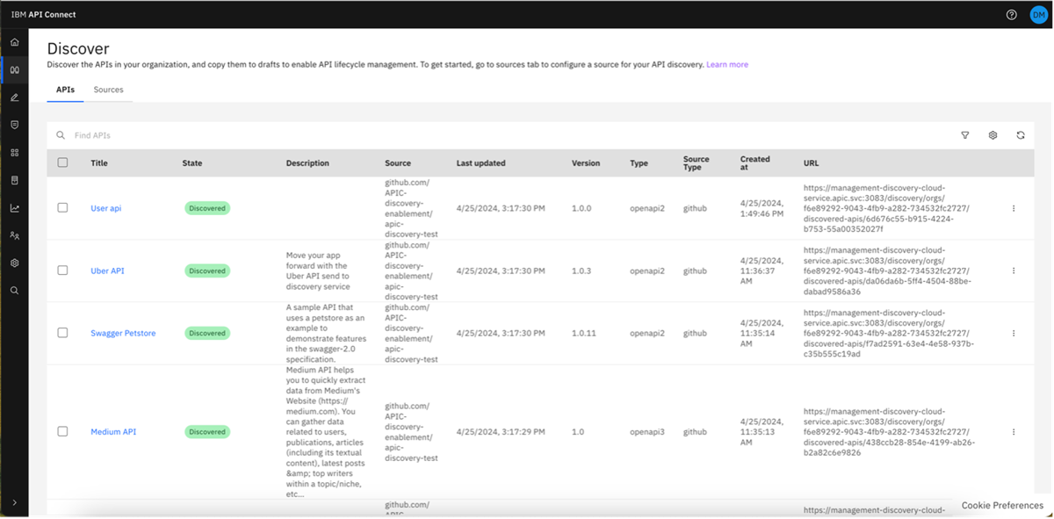Image resolution: width=1054 pixels, height=519 pixels.
Task: Refresh the API list
Action: 1021,135
